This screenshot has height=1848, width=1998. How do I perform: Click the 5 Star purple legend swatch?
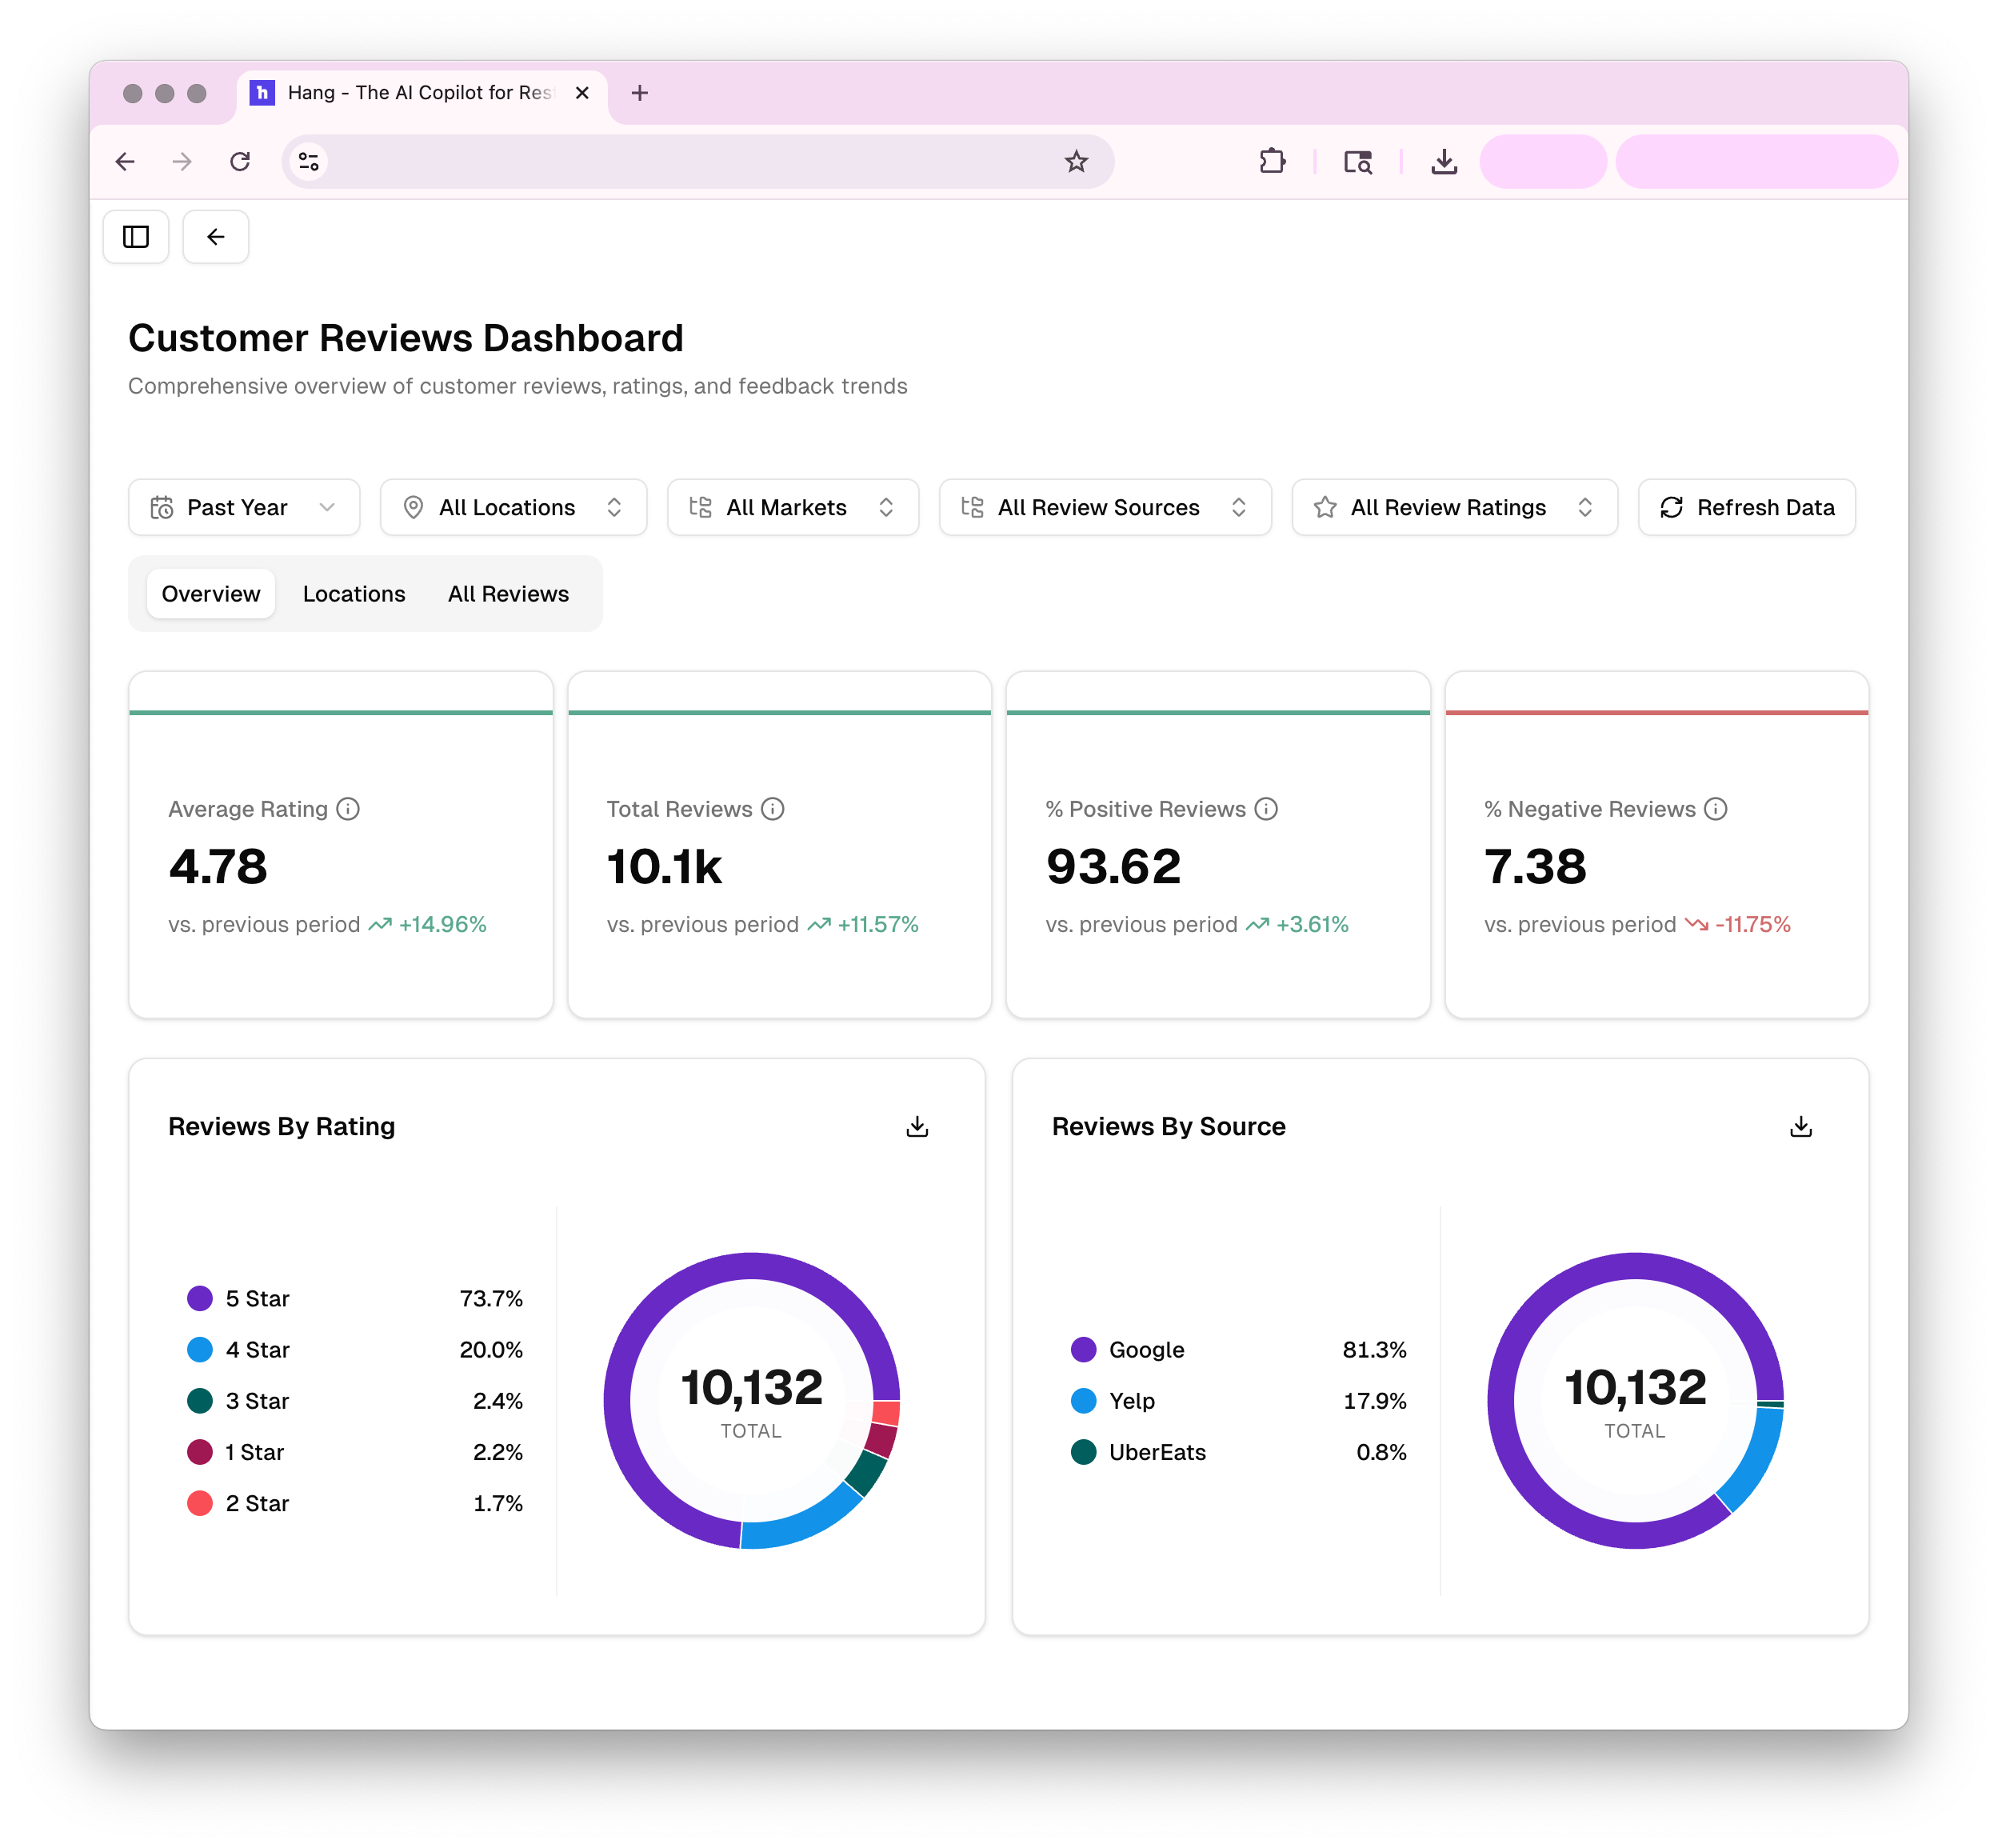coord(200,1299)
